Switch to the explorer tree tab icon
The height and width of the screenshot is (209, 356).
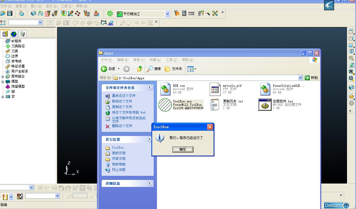pyautogui.click(x=5, y=34)
